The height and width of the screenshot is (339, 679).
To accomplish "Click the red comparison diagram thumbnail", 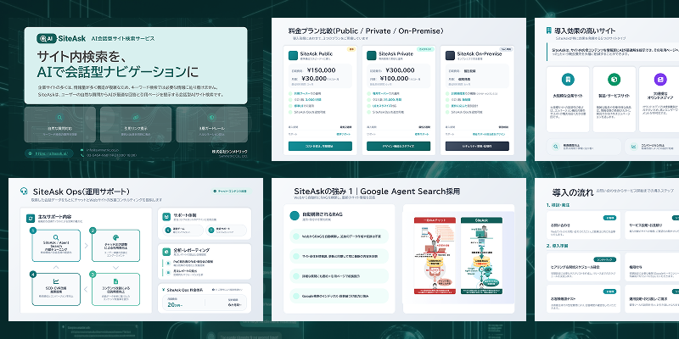I will pos(435,256).
